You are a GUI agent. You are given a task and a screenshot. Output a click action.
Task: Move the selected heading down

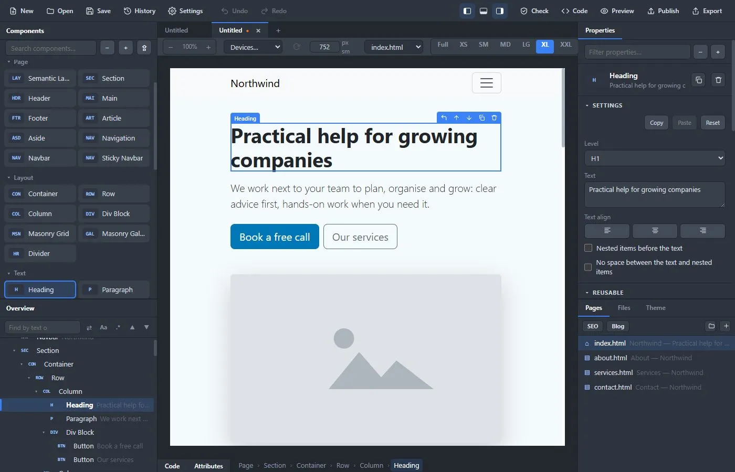(469, 118)
